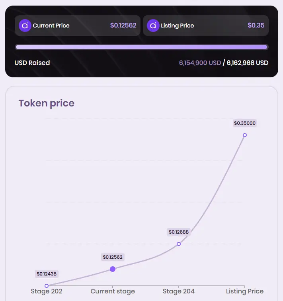Click the Stage 204 axis label
This screenshot has height=301, width=283.
179,291
